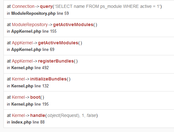
Task: Open AppKernel.php line 69 reference
Action: click(x=31, y=50)
